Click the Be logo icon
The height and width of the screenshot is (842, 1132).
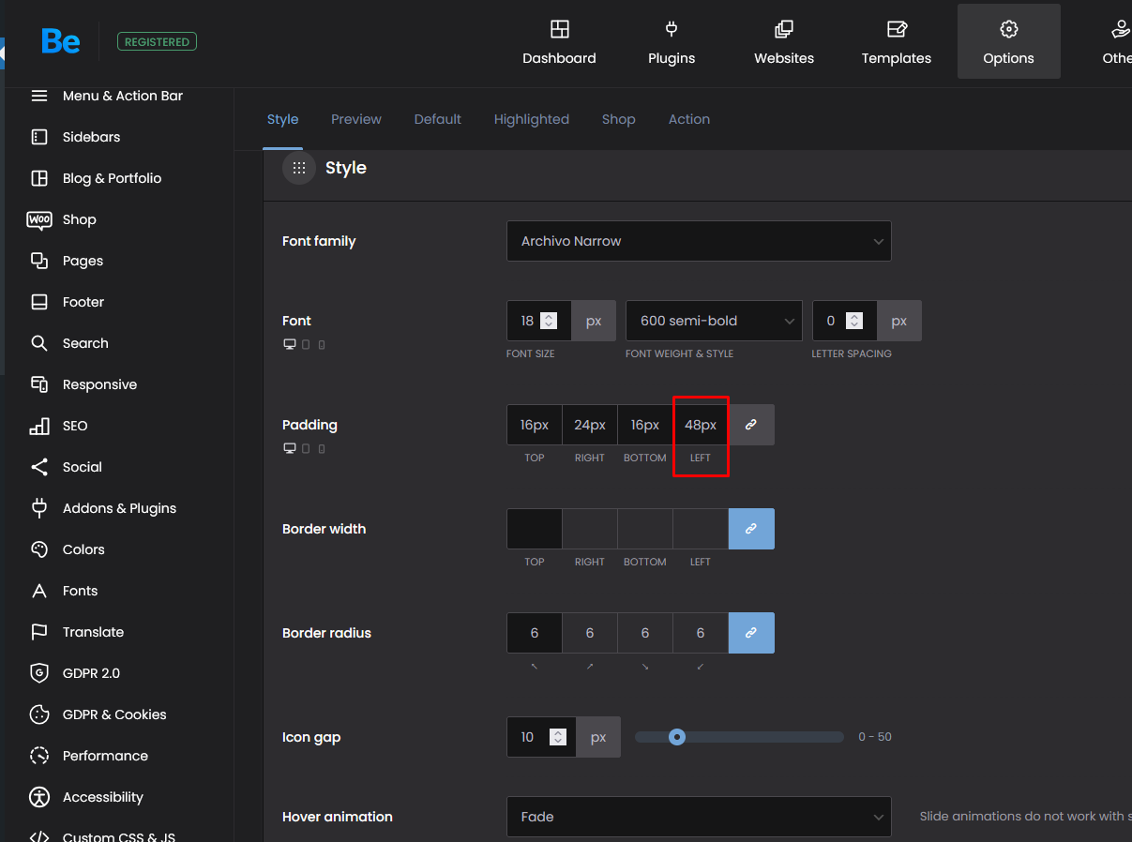point(60,41)
